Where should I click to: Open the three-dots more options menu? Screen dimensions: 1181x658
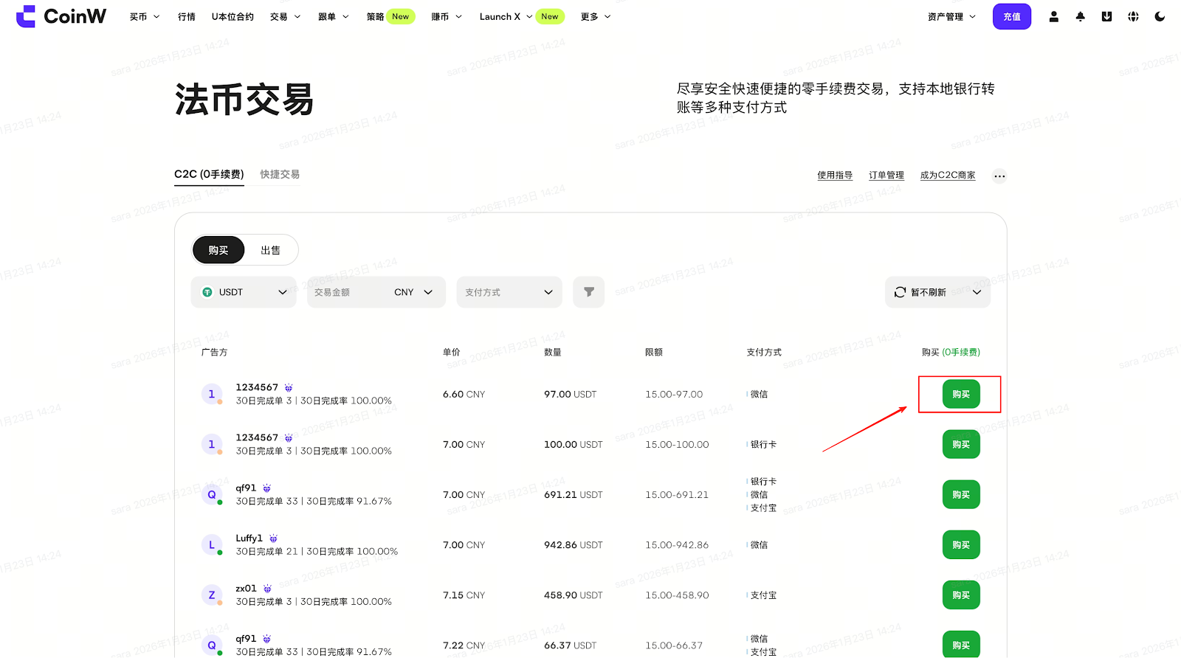999,176
